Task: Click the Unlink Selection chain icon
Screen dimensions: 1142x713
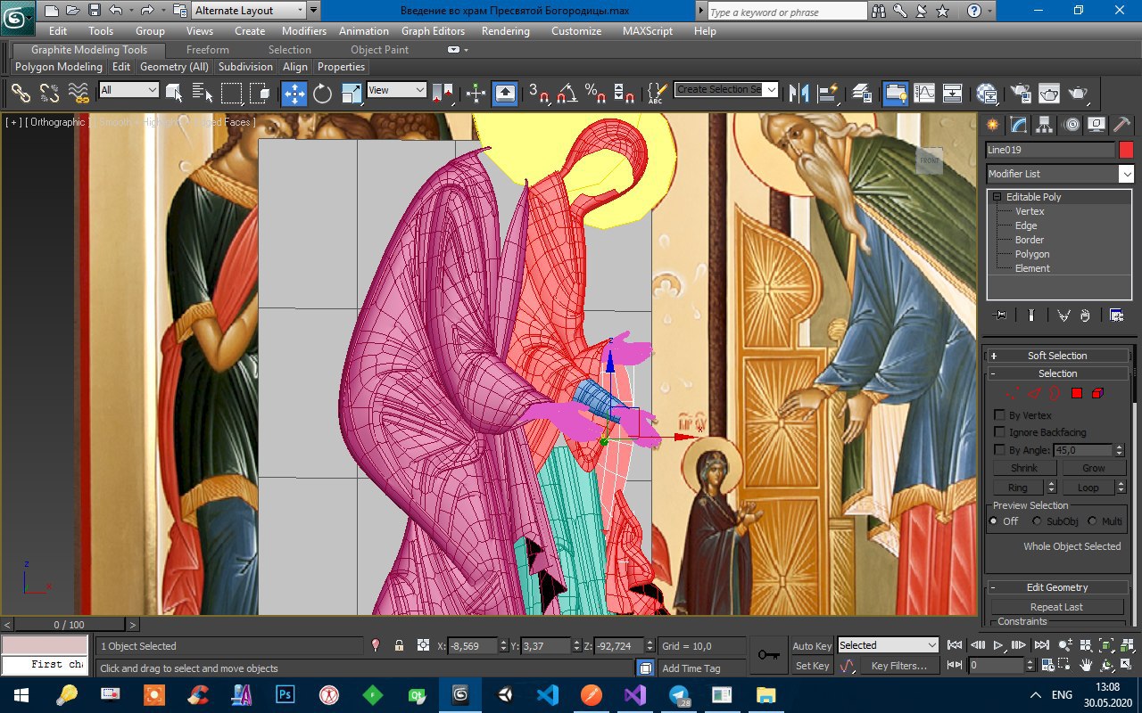Action: (49, 92)
